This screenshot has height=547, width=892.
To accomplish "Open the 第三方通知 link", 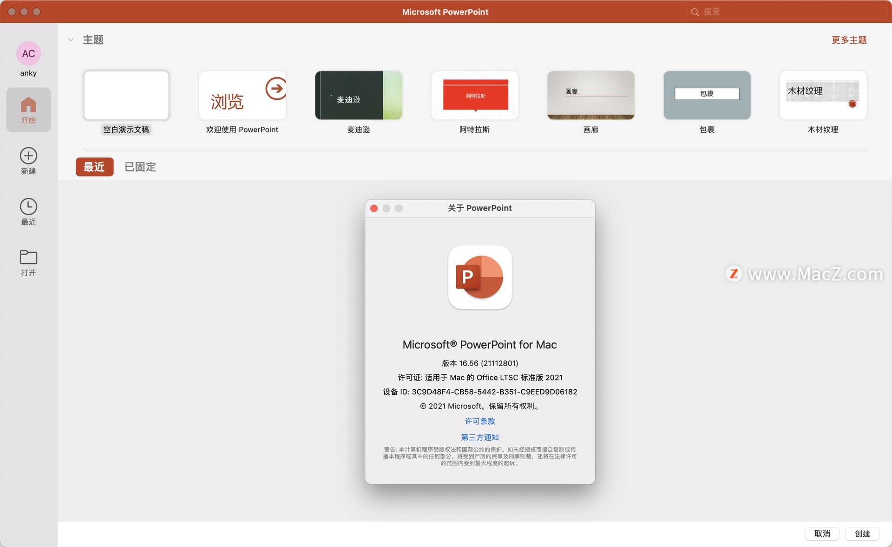I will 480,437.
